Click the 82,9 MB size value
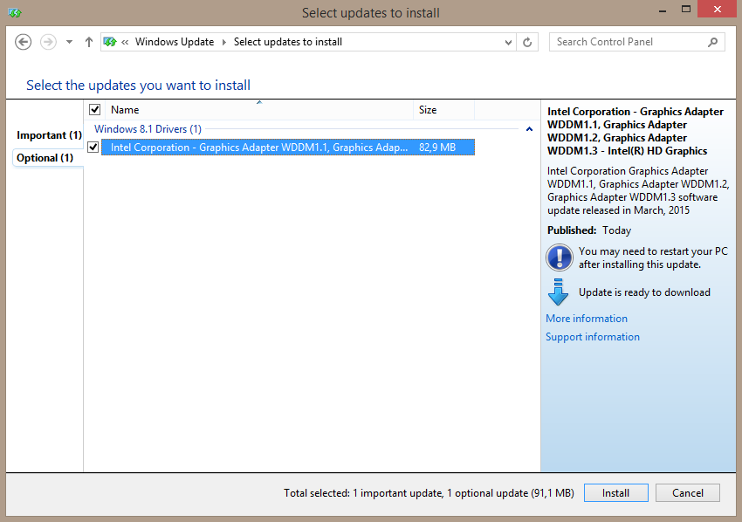 click(437, 148)
